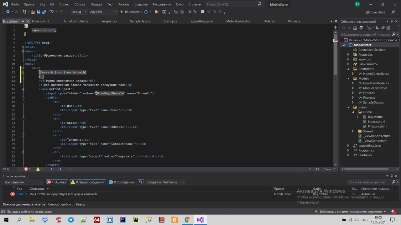Click the Visual Studio taskbar icon

click(x=200, y=220)
